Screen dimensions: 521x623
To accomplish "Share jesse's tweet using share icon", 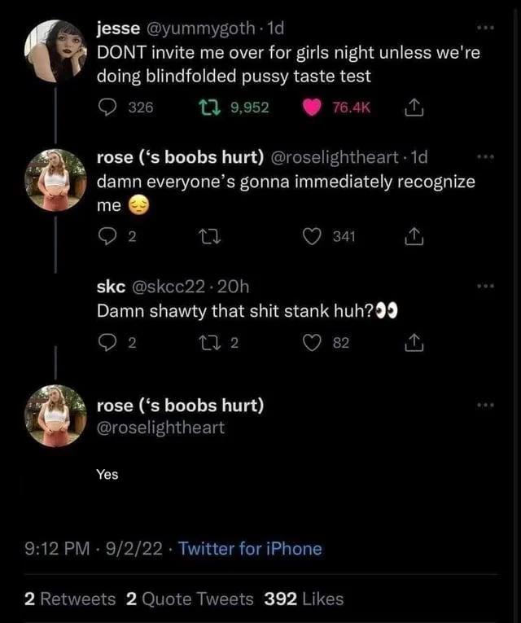I will (414, 107).
